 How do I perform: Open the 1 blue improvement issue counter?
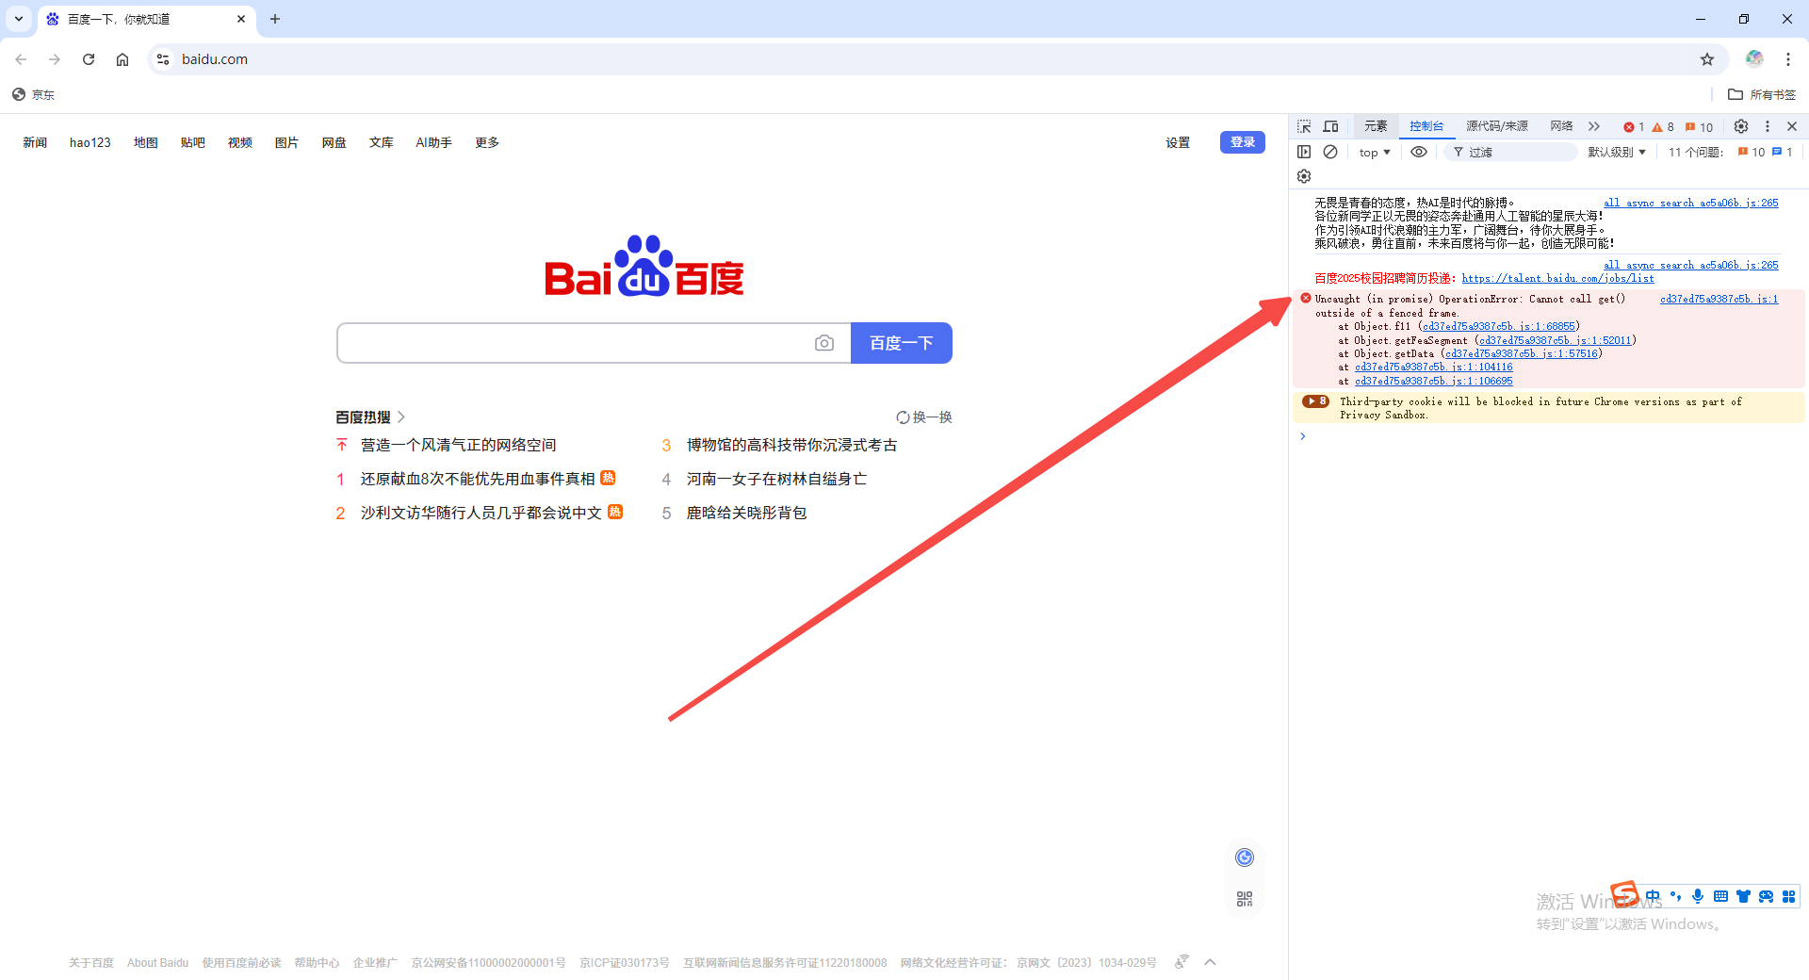(1783, 152)
